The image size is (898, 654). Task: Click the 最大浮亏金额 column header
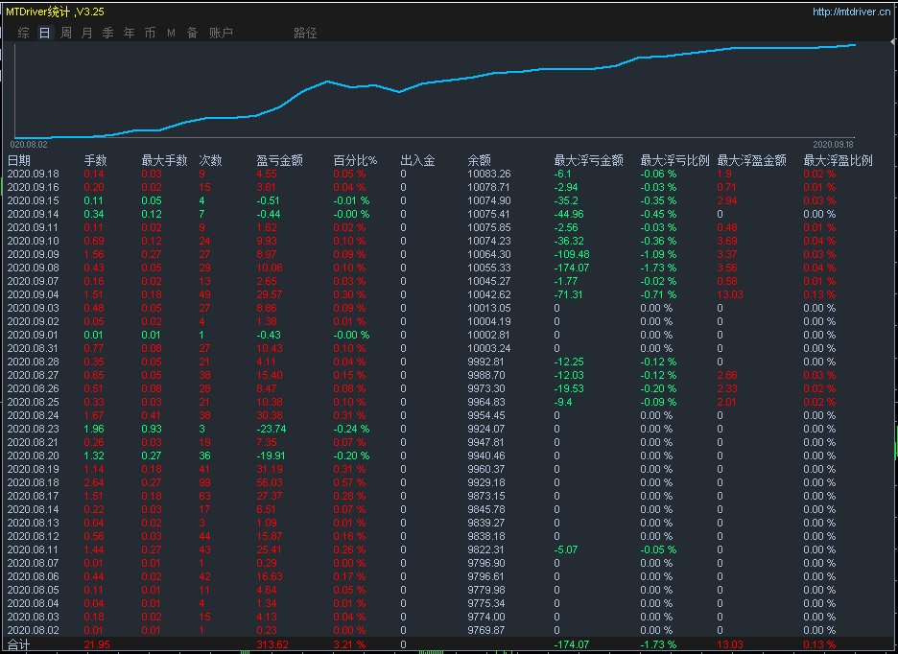[589, 160]
